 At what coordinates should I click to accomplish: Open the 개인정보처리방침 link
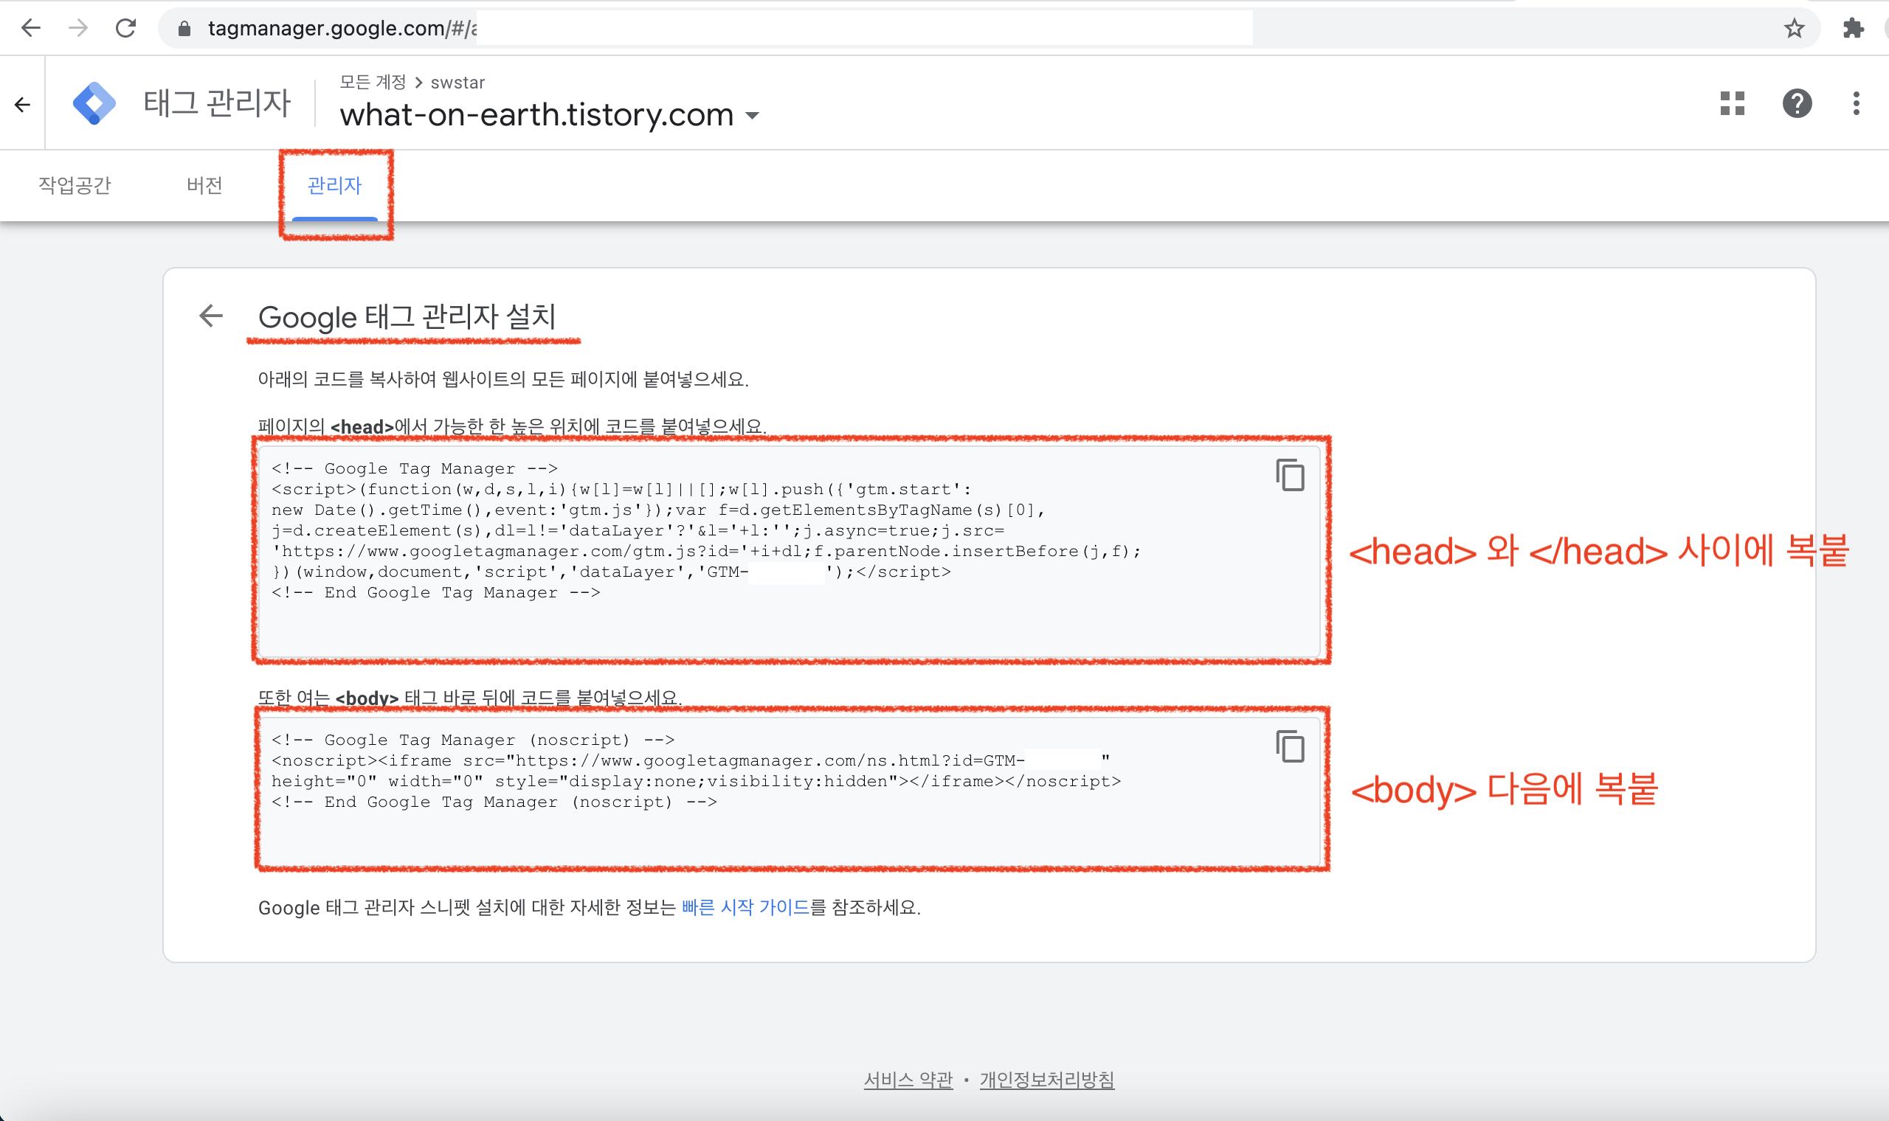coord(1046,1080)
